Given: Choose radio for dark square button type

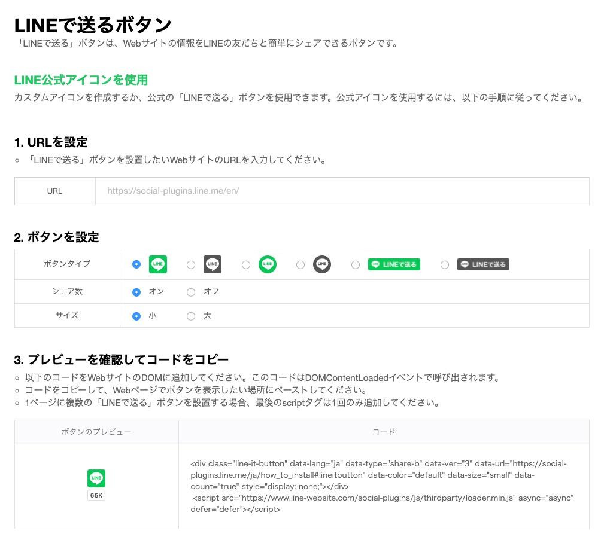Looking at the screenshot, I should 191,264.
